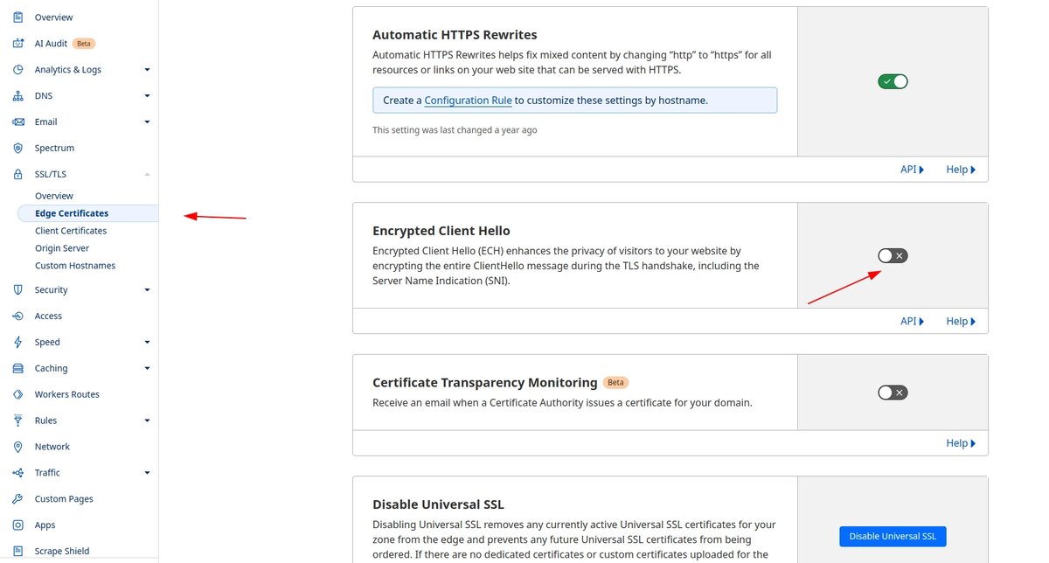The height and width of the screenshot is (563, 1049).
Task: Click the Custom Pages wrench icon
Action: 17,499
